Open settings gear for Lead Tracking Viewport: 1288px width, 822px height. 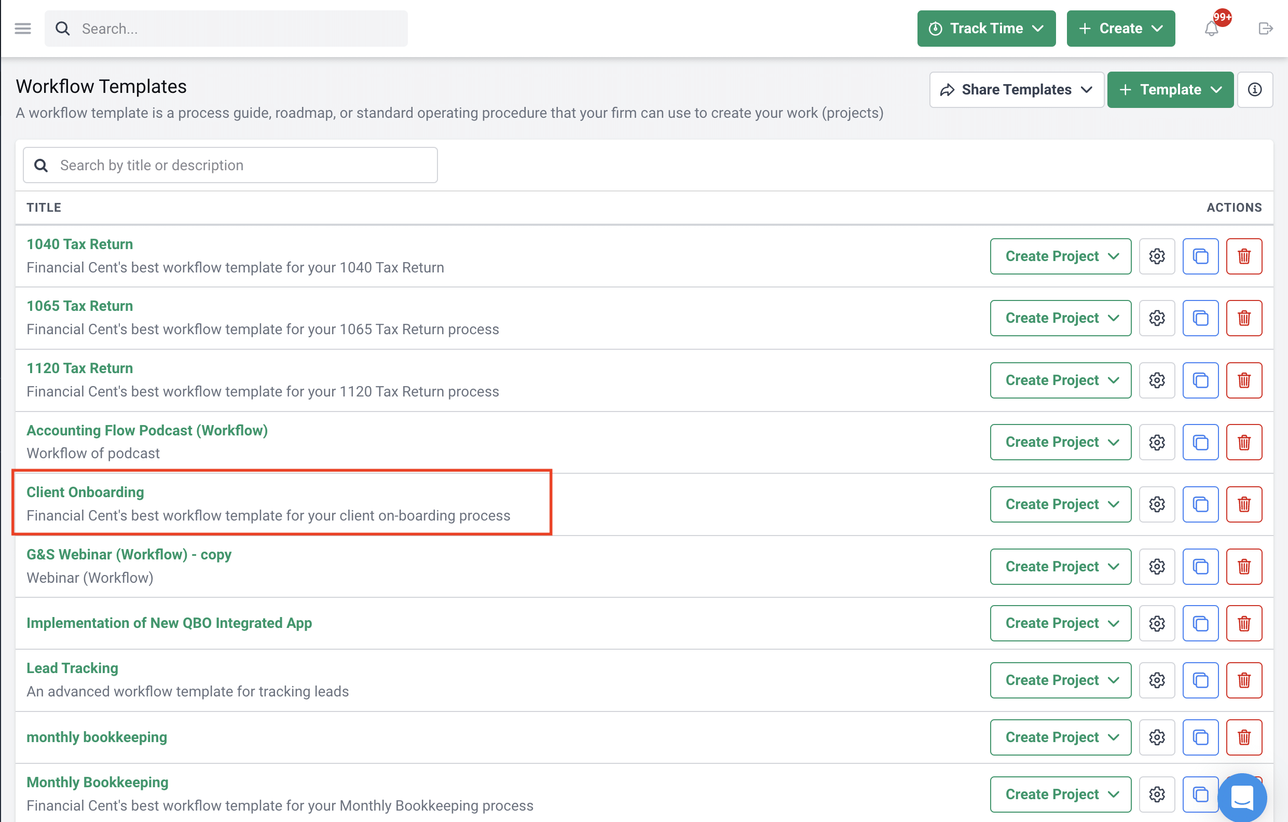tap(1157, 680)
